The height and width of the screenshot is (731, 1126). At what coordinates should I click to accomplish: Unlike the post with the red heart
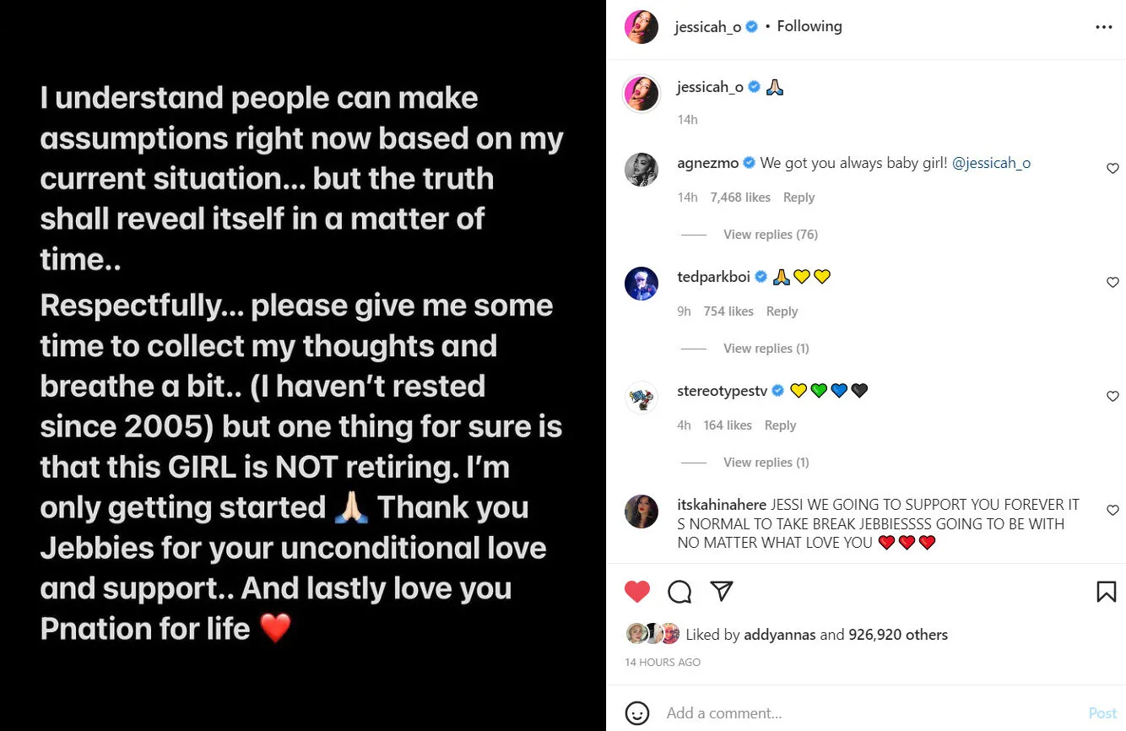[637, 592]
